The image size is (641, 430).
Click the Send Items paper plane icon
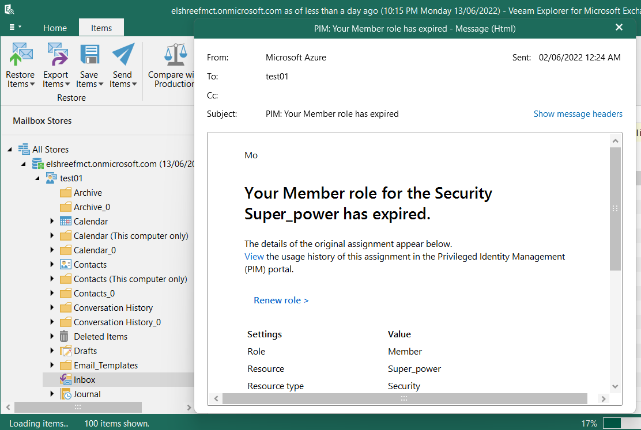tap(123, 54)
